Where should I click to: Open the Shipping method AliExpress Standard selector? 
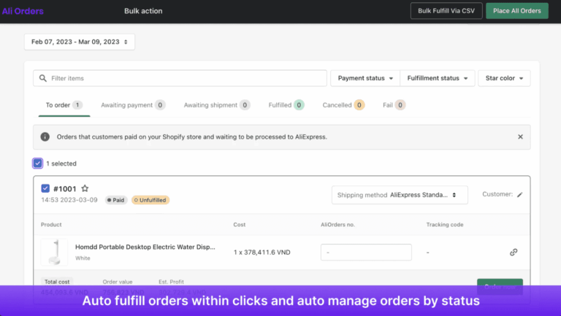400,195
